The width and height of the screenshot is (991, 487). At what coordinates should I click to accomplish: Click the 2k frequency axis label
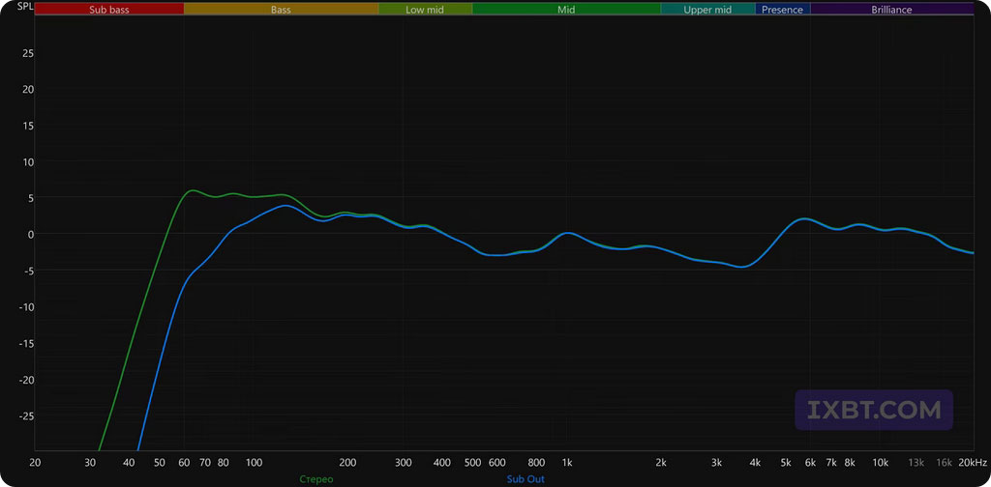click(661, 463)
